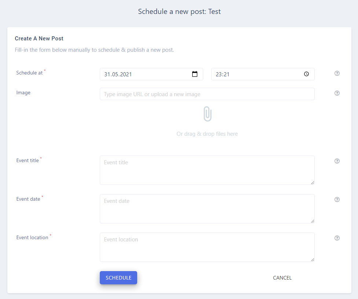Open the calendar date picker icon
This screenshot has height=299, width=358.
tap(194, 74)
